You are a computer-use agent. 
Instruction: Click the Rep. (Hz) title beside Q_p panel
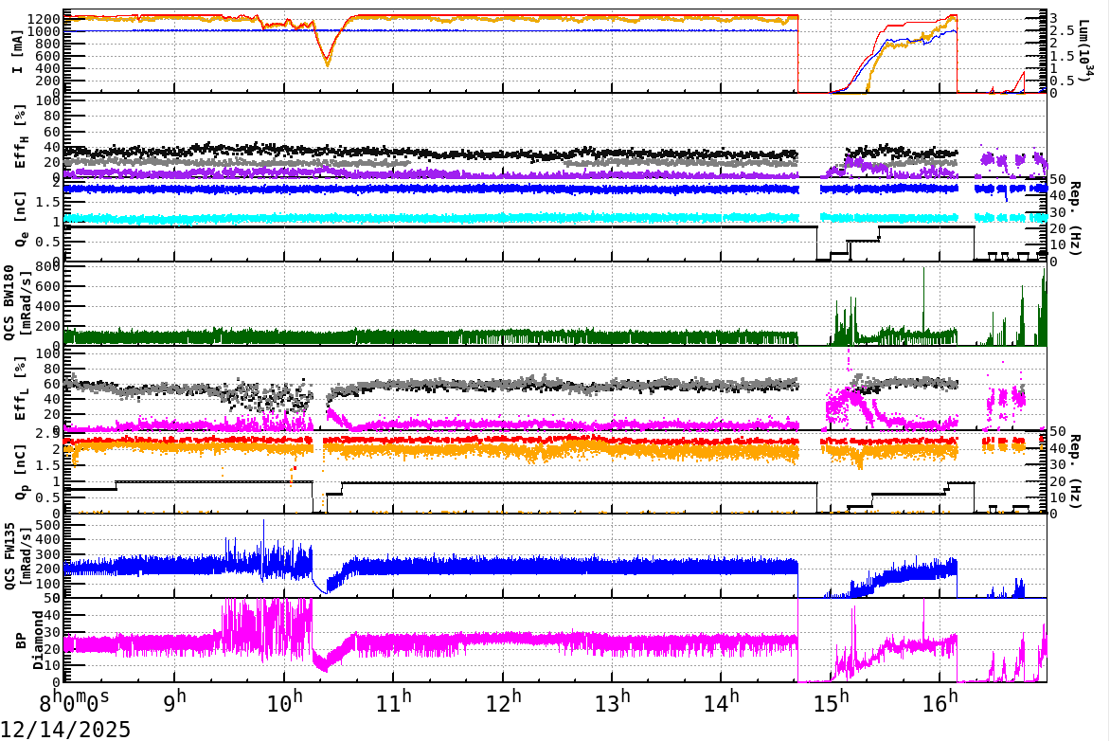(1074, 471)
